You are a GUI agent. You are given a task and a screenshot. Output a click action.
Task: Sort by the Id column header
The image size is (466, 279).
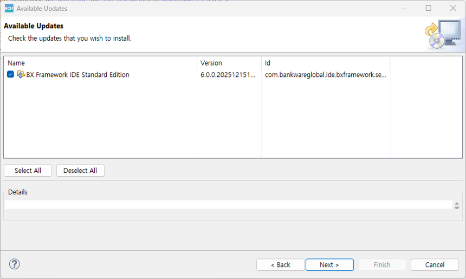coord(326,63)
